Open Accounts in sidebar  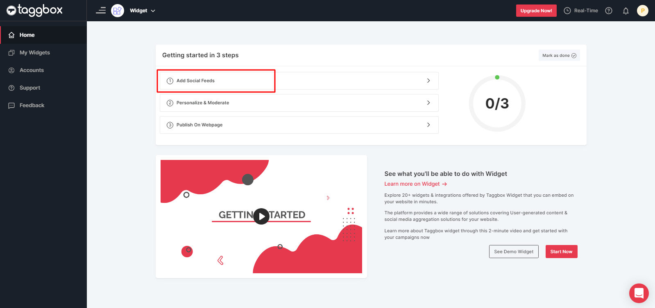(32, 70)
